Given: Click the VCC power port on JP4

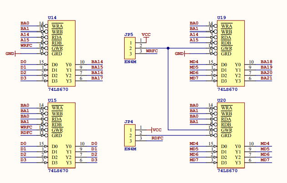Looking at the screenshot, I should pyautogui.click(x=157, y=130).
